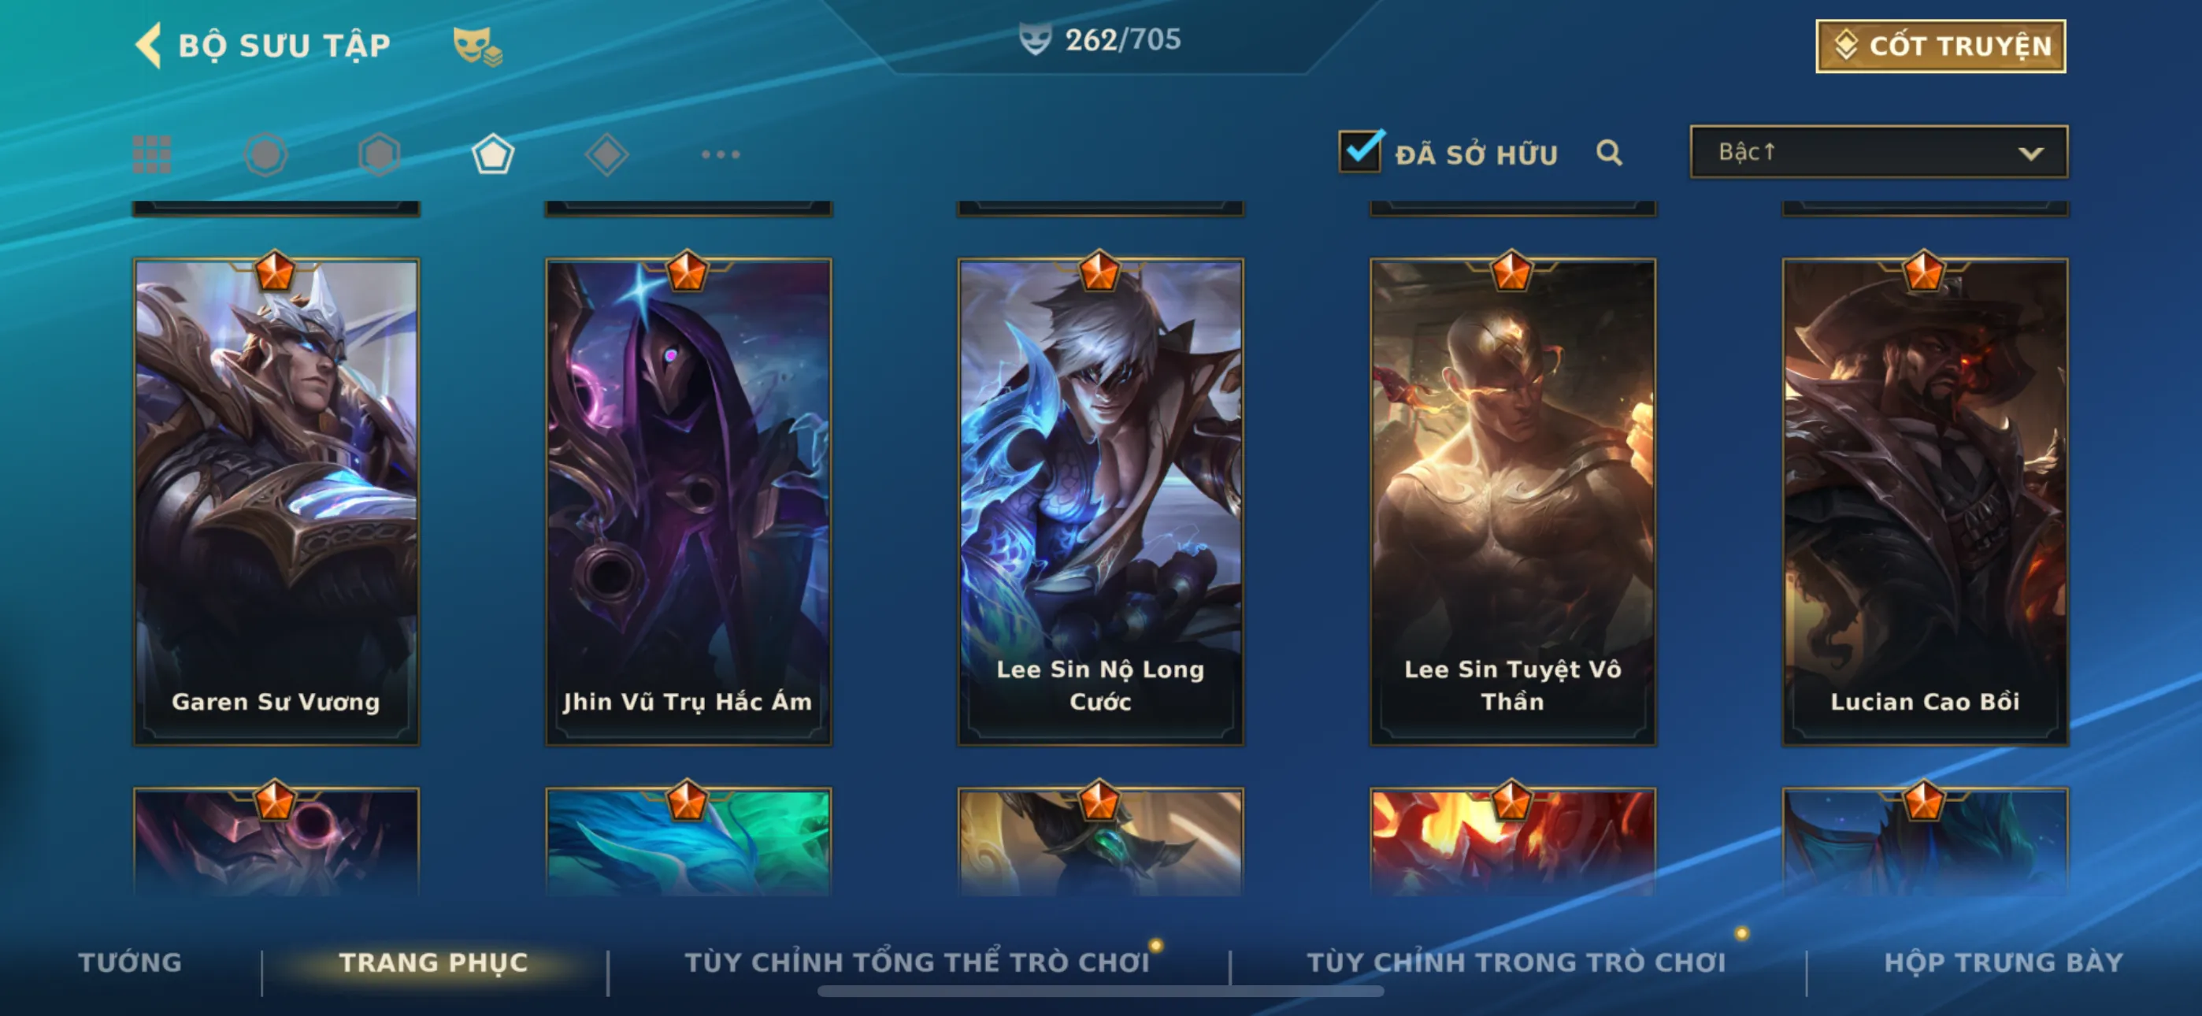This screenshot has height=1016, width=2202.
Task: Click the search magnifier icon
Action: click(x=1609, y=153)
